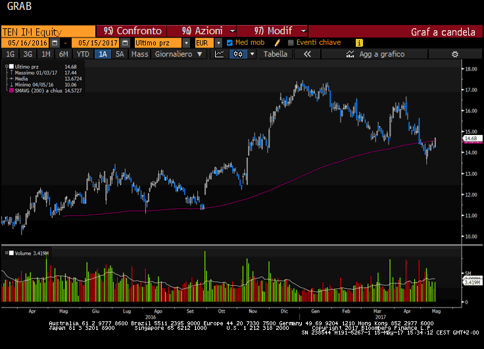
Task: Select the candlestick chart type icon
Action: pyautogui.click(x=238, y=54)
